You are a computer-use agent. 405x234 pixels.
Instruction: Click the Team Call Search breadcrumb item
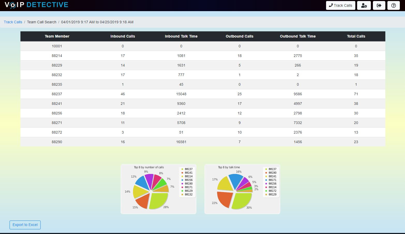(42, 22)
